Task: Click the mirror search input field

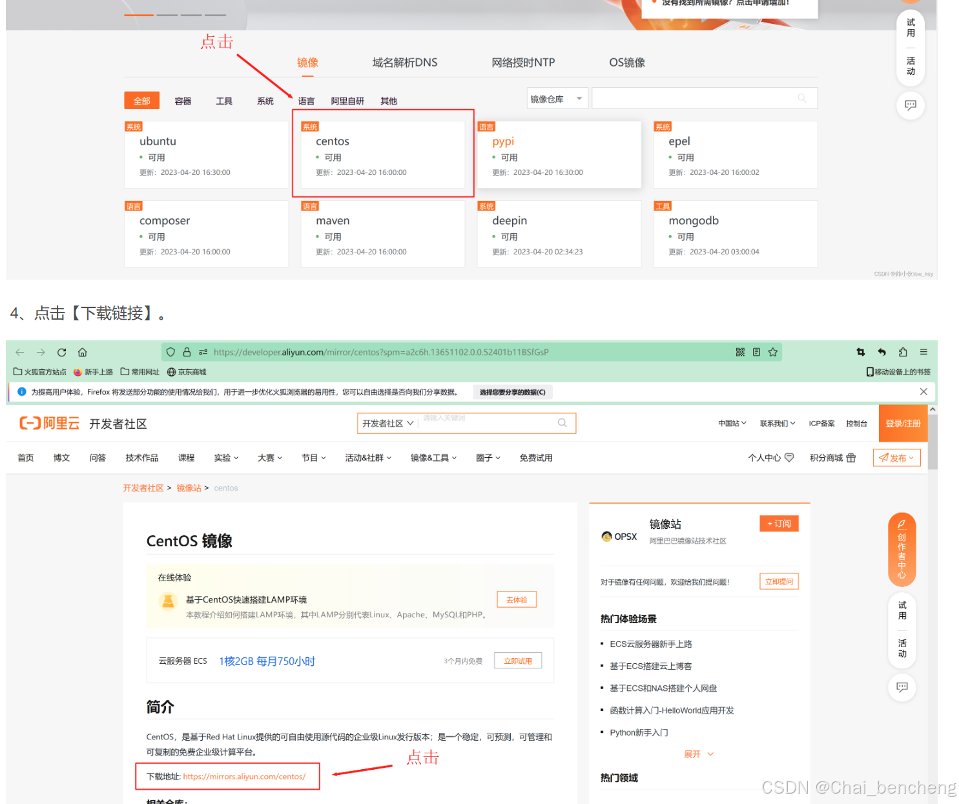Action: coord(705,98)
